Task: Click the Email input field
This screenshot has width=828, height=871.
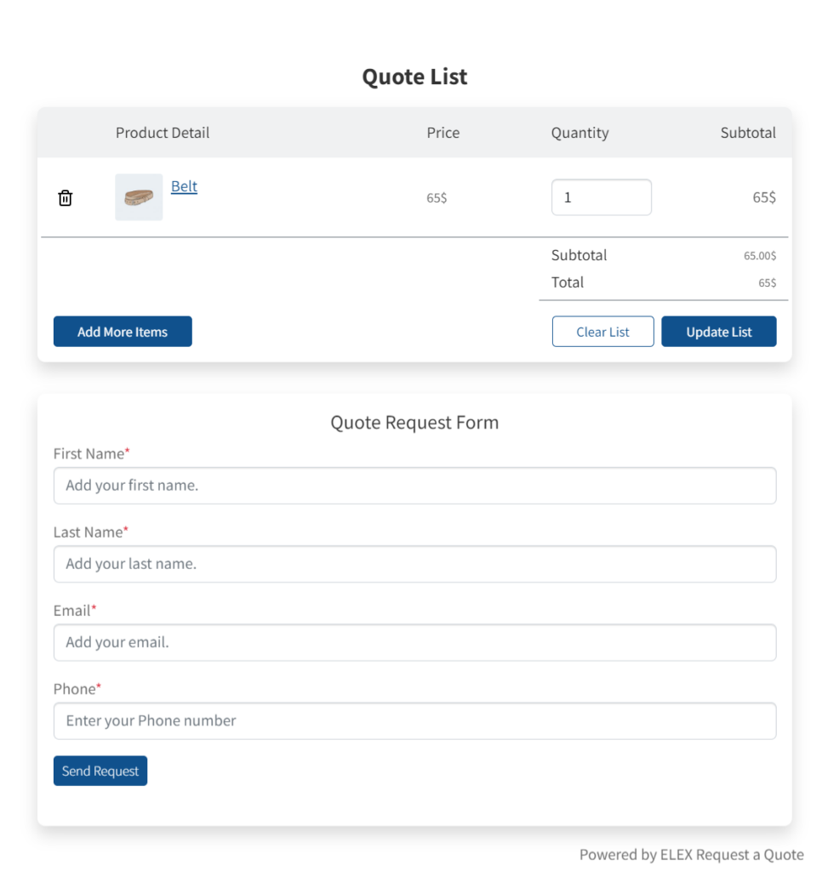Action: [414, 642]
